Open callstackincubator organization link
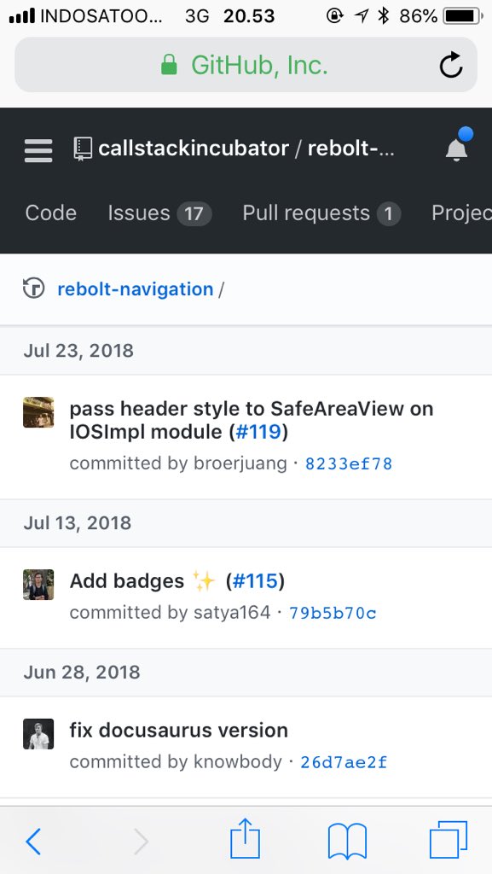Image resolution: width=492 pixels, height=874 pixels. point(194,149)
